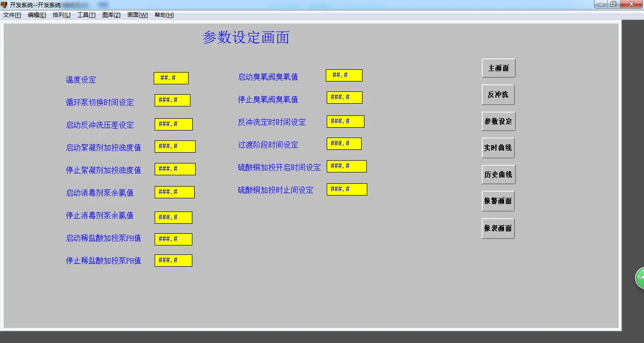The height and width of the screenshot is (343, 644).
Task: Click the 反冲洗 screen button
Action: 498,94
